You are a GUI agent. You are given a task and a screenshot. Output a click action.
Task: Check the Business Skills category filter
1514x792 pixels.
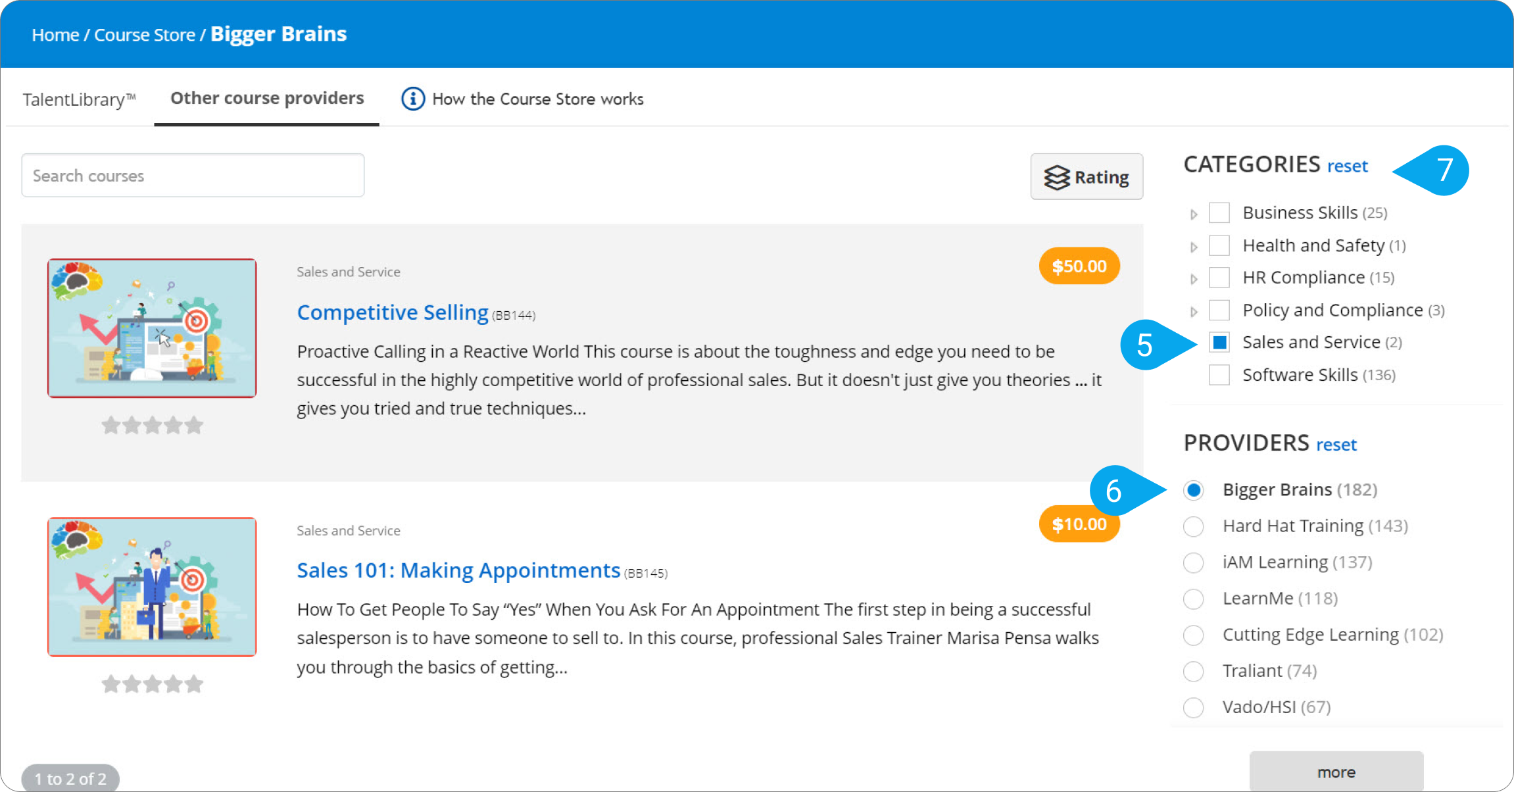click(x=1219, y=212)
